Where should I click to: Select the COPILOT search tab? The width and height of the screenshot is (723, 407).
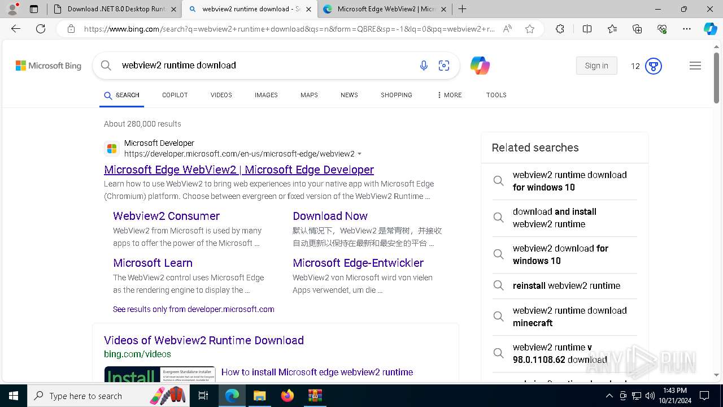(x=175, y=95)
